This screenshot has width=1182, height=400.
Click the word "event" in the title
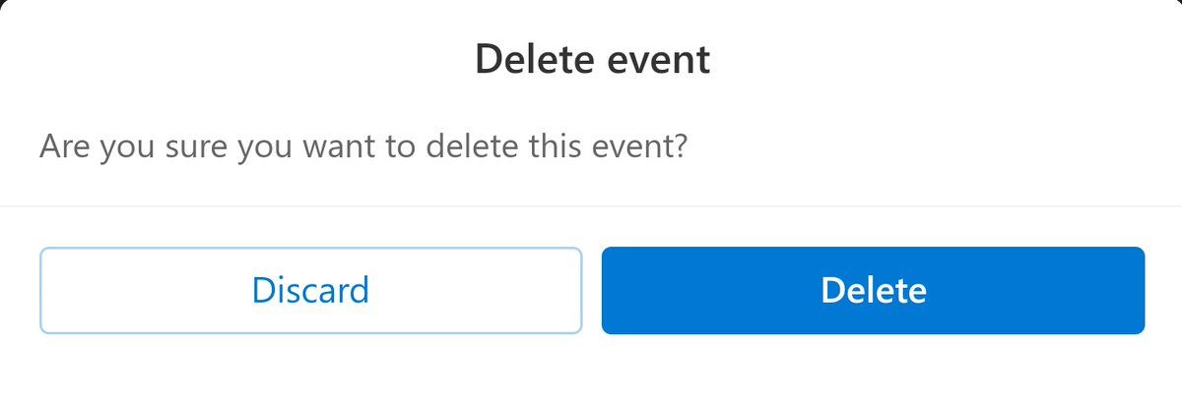click(x=657, y=60)
